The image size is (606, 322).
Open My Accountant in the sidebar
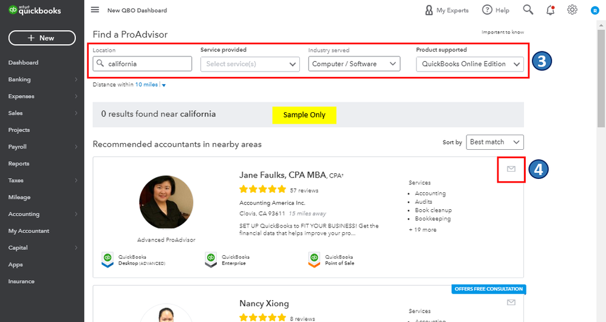(x=29, y=231)
